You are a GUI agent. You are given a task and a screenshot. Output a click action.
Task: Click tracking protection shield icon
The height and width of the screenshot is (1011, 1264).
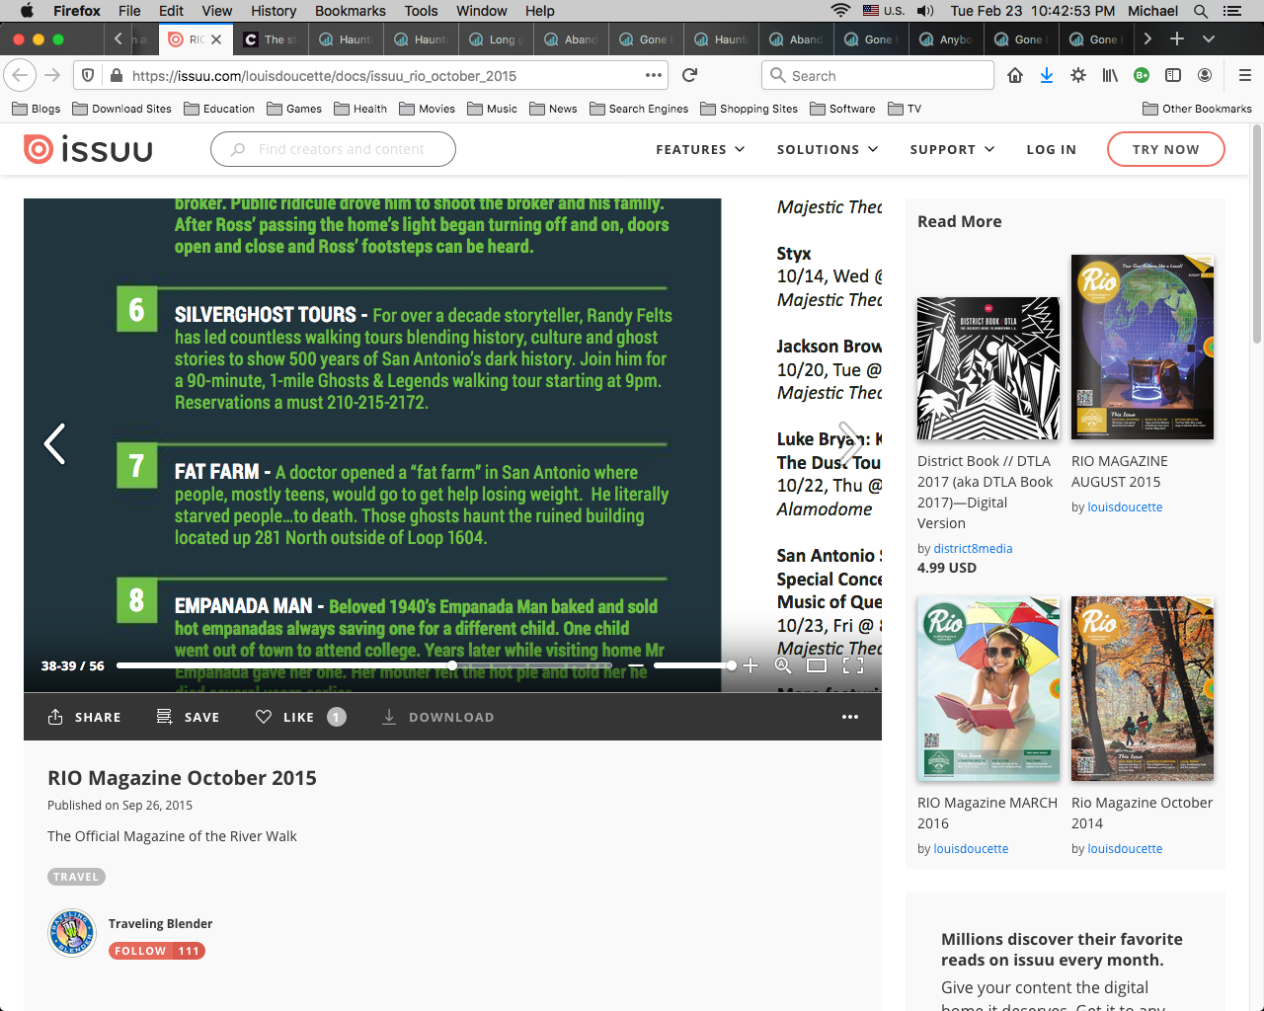tap(88, 75)
